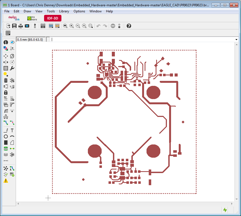Open the PCB Quote service
Image resolution: width=241 pixels, height=216 pixels.
pyautogui.click(x=32, y=18)
